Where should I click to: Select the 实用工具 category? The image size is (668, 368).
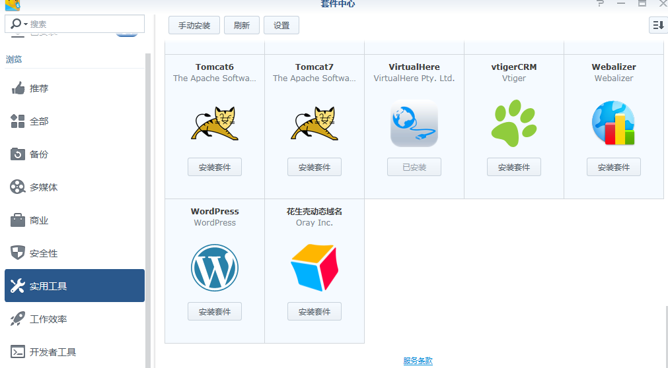75,286
